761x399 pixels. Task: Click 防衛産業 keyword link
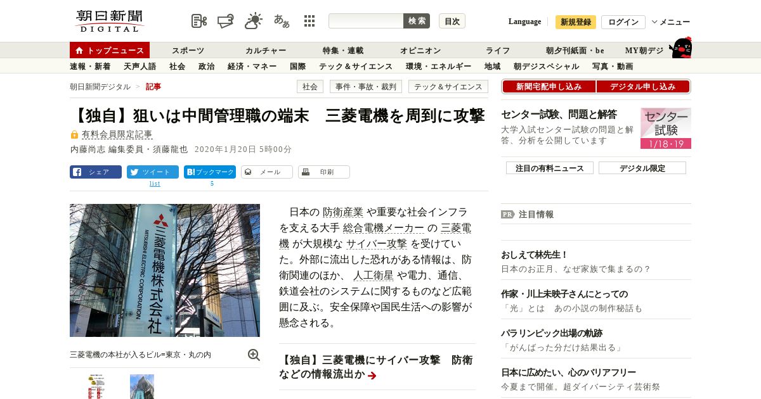point(343,212)
